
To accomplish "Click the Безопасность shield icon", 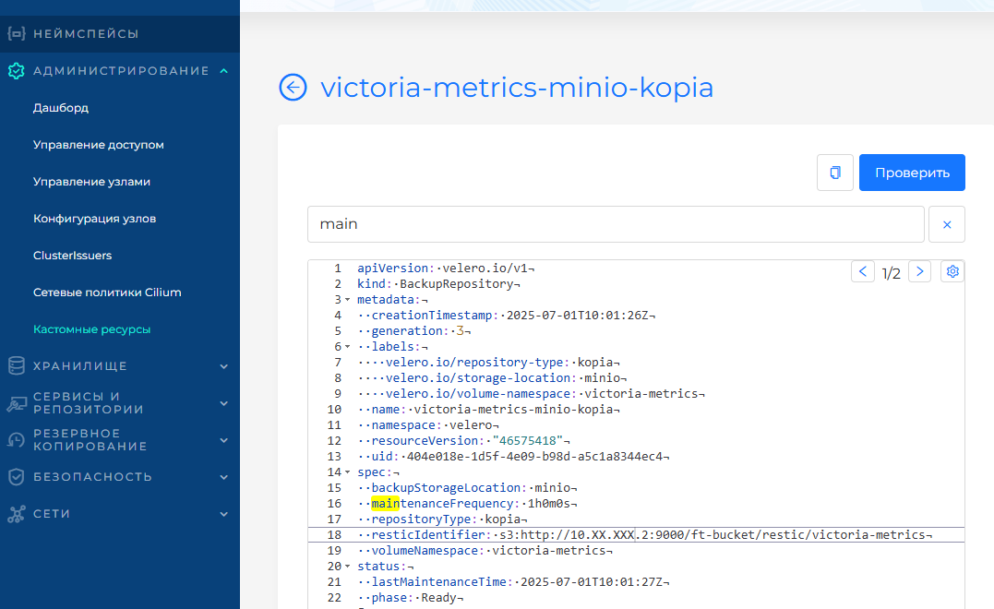I will (x=16, y=477).
